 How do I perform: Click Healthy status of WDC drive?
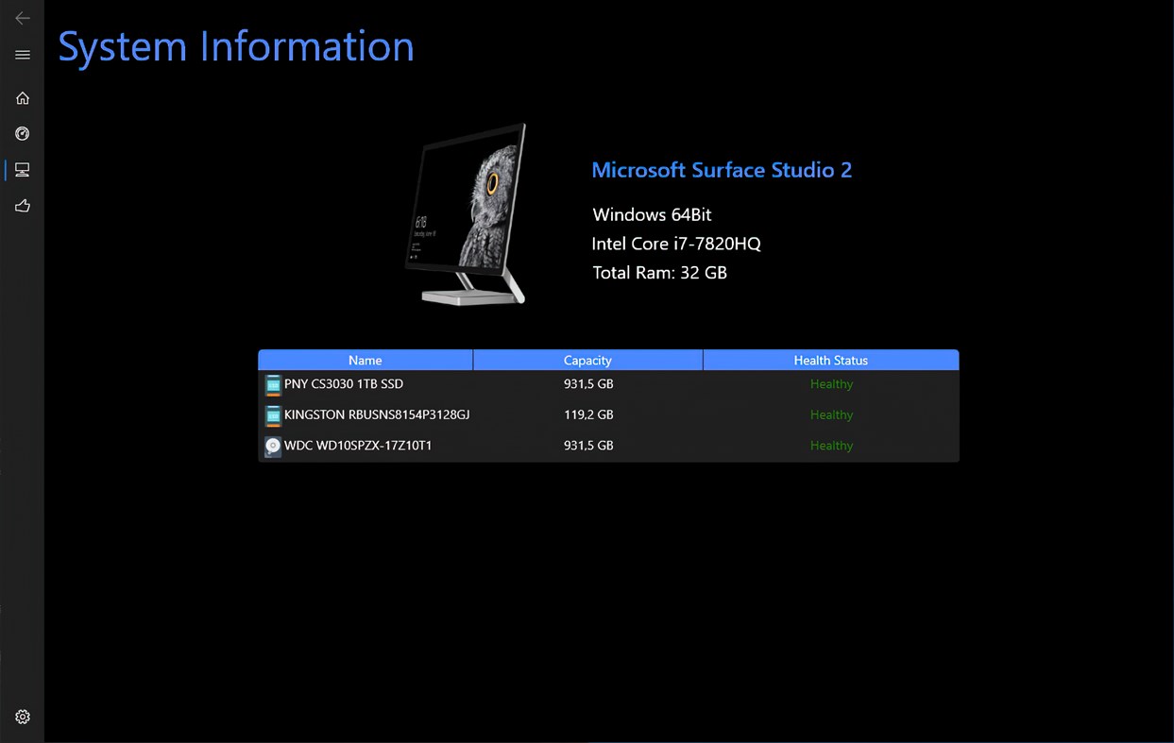pyautogui.click(x=831, y=446)
